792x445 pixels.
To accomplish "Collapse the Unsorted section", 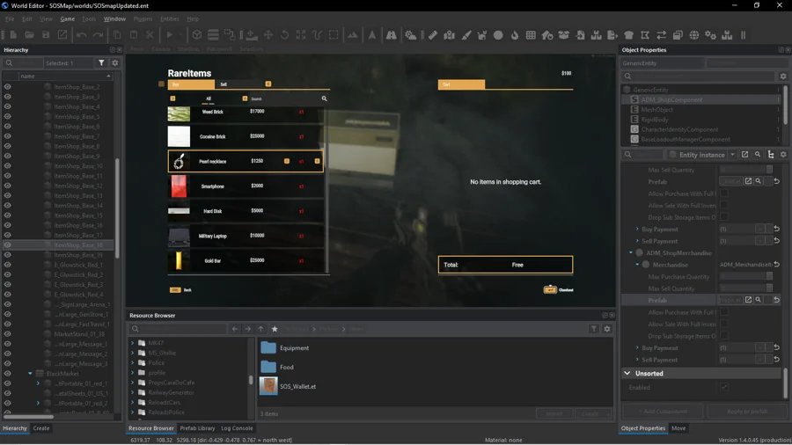I will pos(627,374).
